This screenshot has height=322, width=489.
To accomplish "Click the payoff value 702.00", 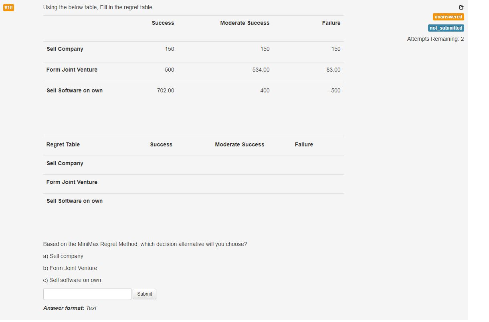I will point(166,90).
